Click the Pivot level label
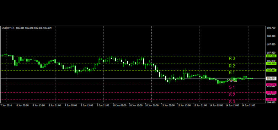Screen dimensions: 278x130 click(x=232, y=81)
